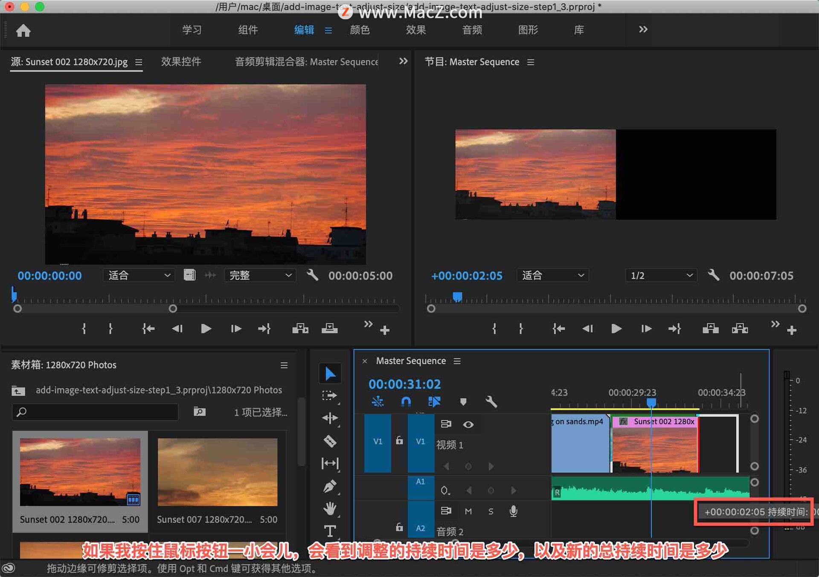Viewport: 819px width, 577px height.
Task: Play the Source monitor clip
Action: tap(206, 329)
